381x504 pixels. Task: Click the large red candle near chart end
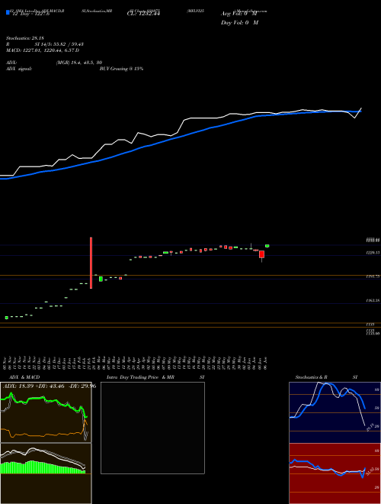point(261,254)
